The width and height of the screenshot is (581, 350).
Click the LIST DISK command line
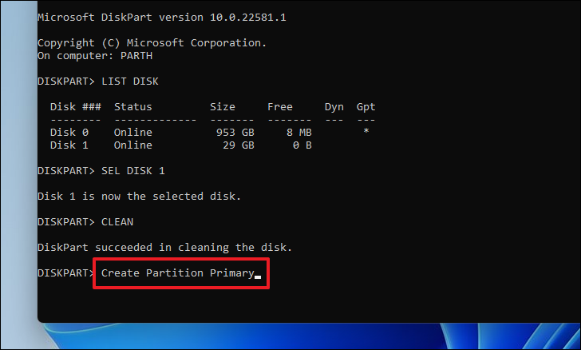(98, 82)
